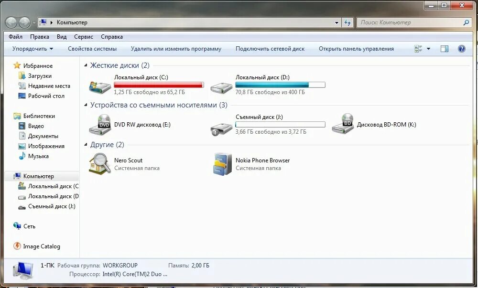Open the view options dropdown arrow
This screenshot has height=288, width=478.
[x=428, y=49]
